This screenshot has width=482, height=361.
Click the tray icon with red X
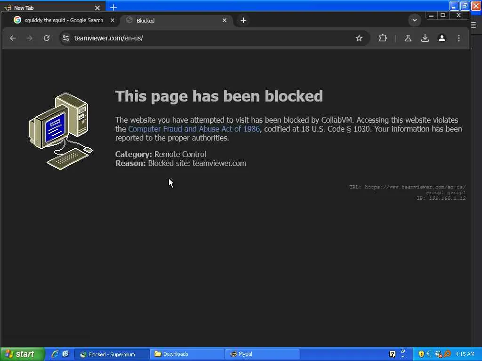point(438,354)
